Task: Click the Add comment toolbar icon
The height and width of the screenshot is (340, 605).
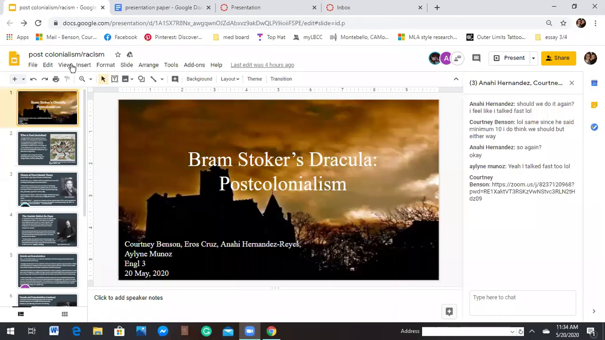Action: (175, 79)
